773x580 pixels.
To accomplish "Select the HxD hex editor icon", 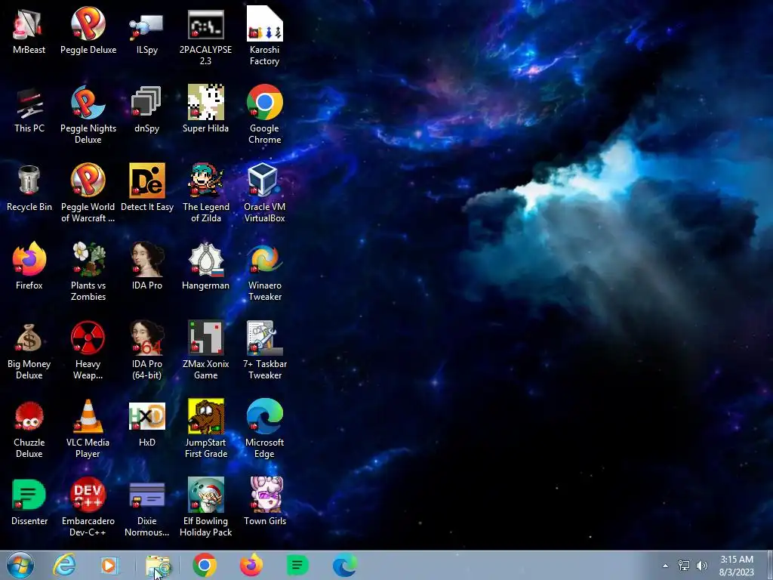I will pyautogui.click(x=147, y=424).
